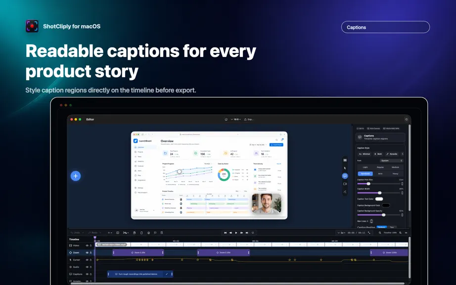Zoom in the timeline with magnifier icon

point(401,233)
